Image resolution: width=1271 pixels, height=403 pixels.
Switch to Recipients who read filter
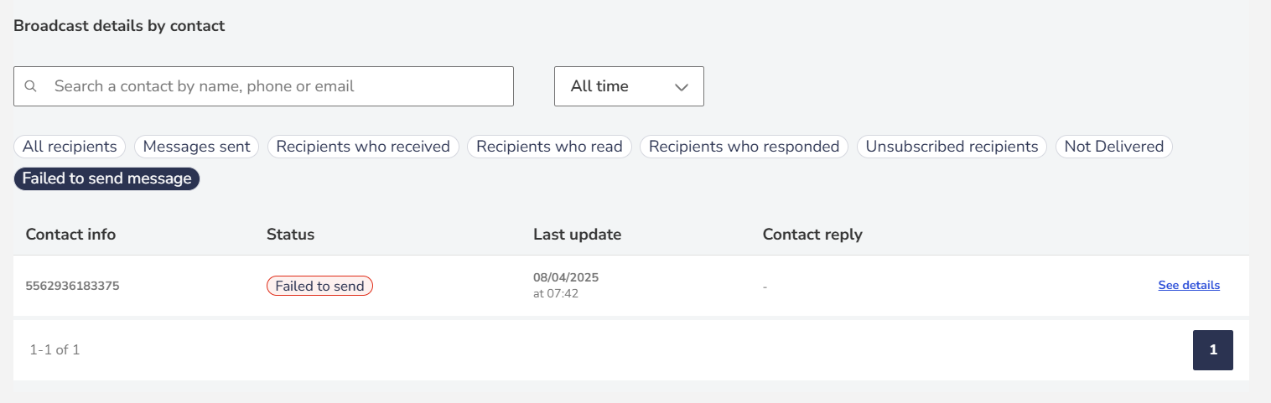[x=549, y=147]
